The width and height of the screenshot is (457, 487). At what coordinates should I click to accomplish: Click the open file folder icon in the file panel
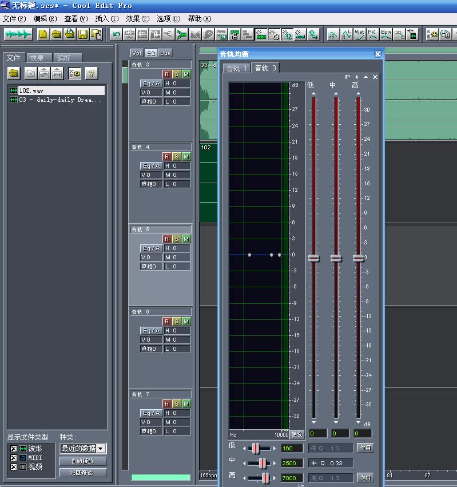coord(14,73)
